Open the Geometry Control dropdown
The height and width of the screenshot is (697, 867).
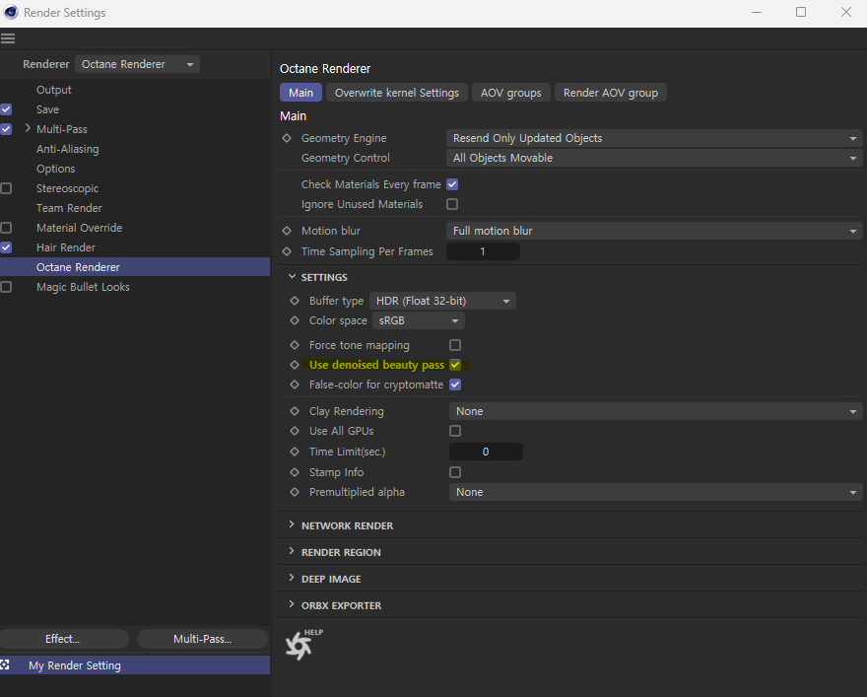pos(654,158)
